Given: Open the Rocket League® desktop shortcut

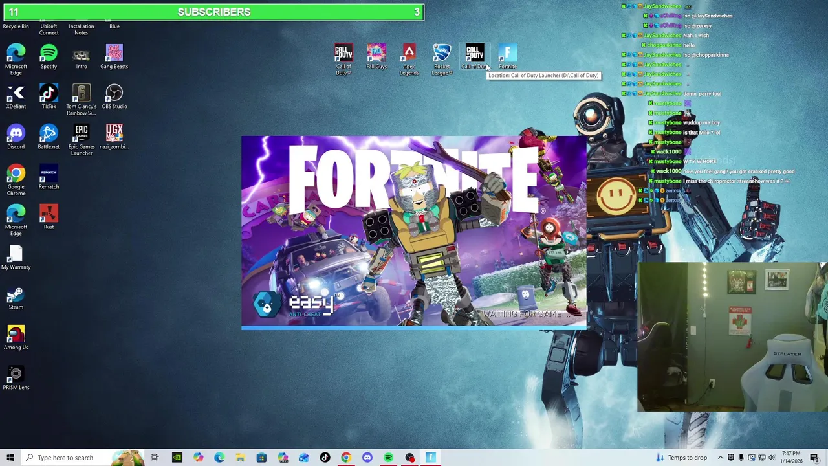Looking at the screenshot, I should [x=442, y=60].
